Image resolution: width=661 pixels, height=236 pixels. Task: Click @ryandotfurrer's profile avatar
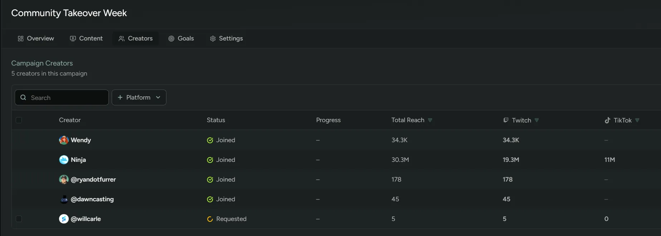tap(64, 179)
